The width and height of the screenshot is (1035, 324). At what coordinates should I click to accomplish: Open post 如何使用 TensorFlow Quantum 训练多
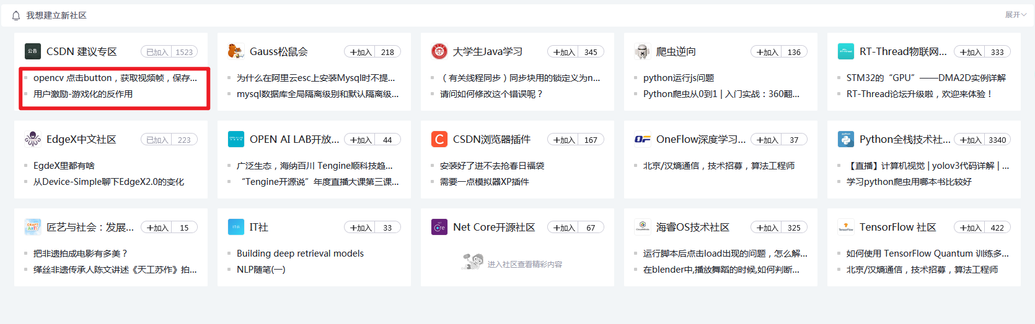click(928, 254)
